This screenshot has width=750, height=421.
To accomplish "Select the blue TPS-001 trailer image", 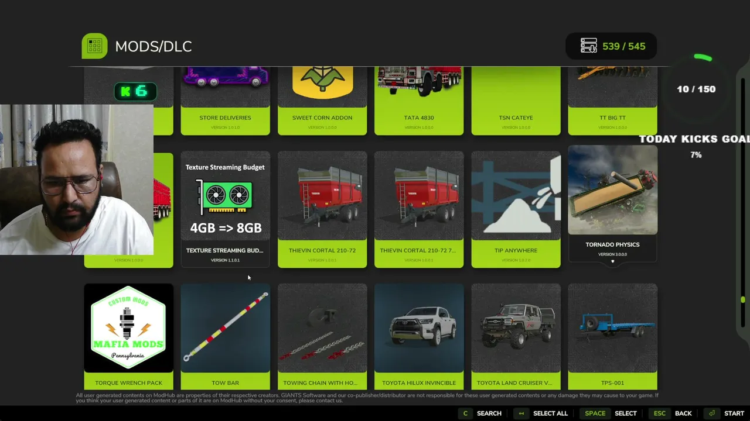I will tap(612, 327).
